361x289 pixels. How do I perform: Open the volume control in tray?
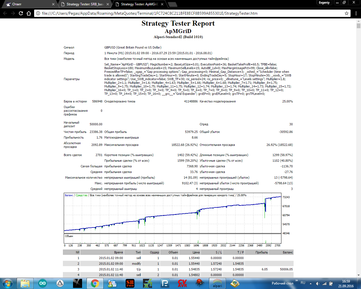(318, 284)
